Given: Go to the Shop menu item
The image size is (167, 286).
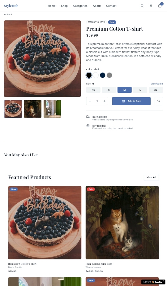Looking at the screenshot, I should [64, 6].
